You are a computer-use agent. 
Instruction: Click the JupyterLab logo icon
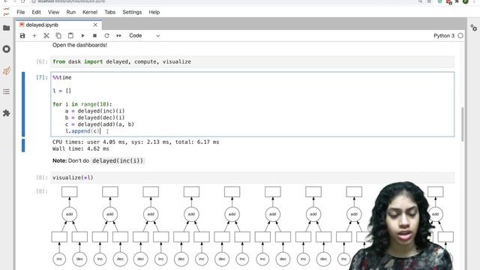(x=6, y=12)
